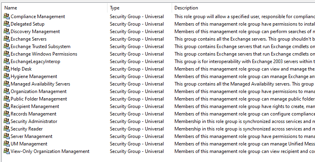The height and width of the screenshot is (162, 315).
Task: Click the Compliance Management group icon
Action: pyautogui.click(x=7, y=17)
